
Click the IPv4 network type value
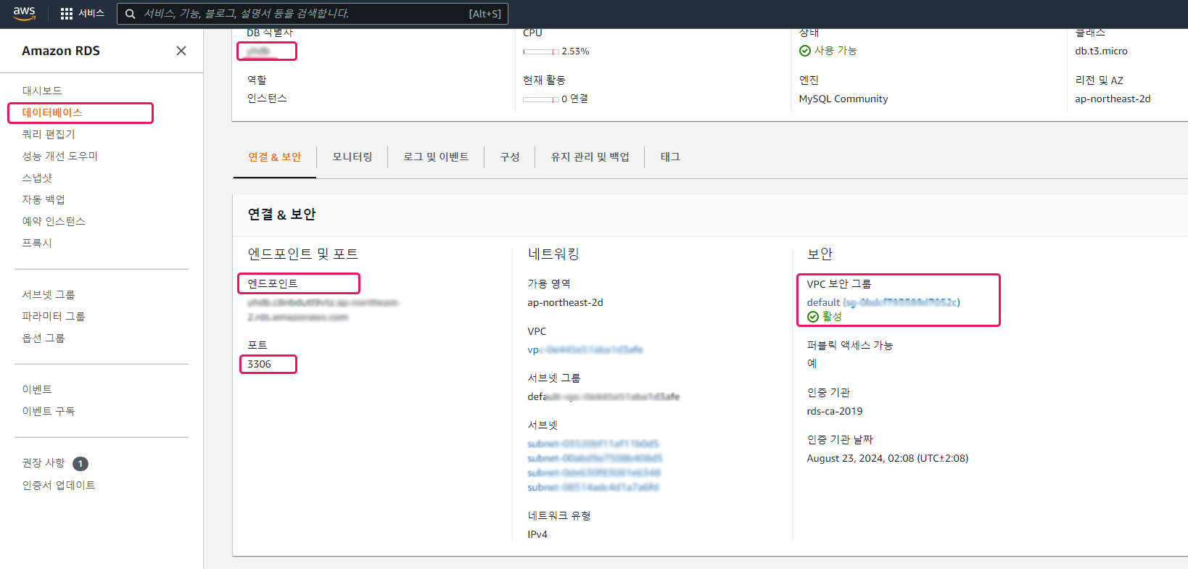pos(537,534)
